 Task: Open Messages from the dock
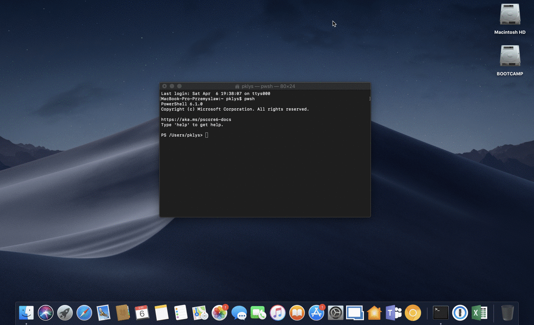click(x=239, y=313)
